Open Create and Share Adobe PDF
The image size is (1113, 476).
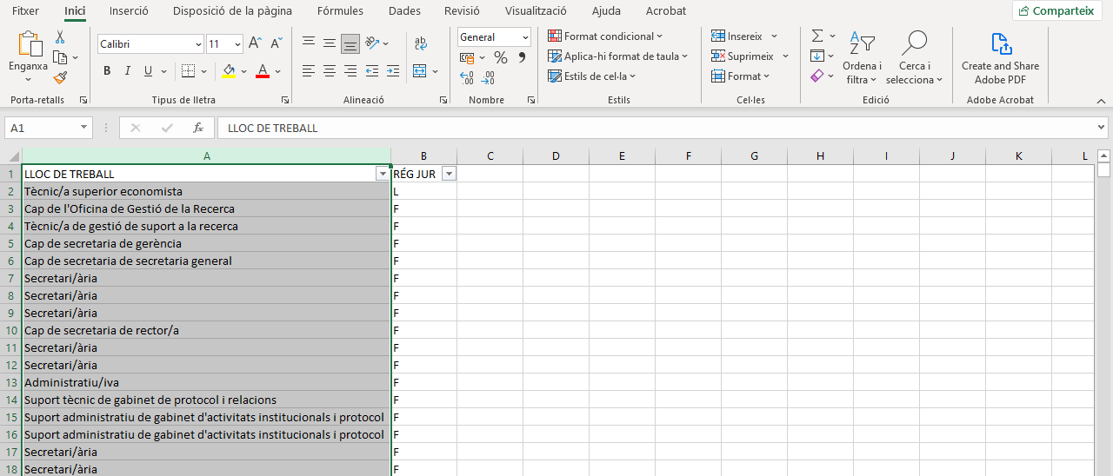pos(1000,59)
